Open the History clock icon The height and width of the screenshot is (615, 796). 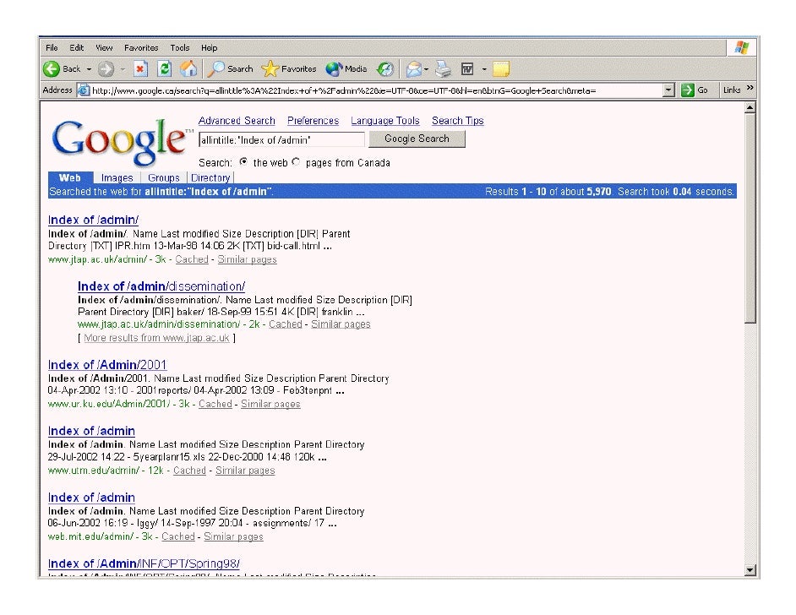point(385,69)
